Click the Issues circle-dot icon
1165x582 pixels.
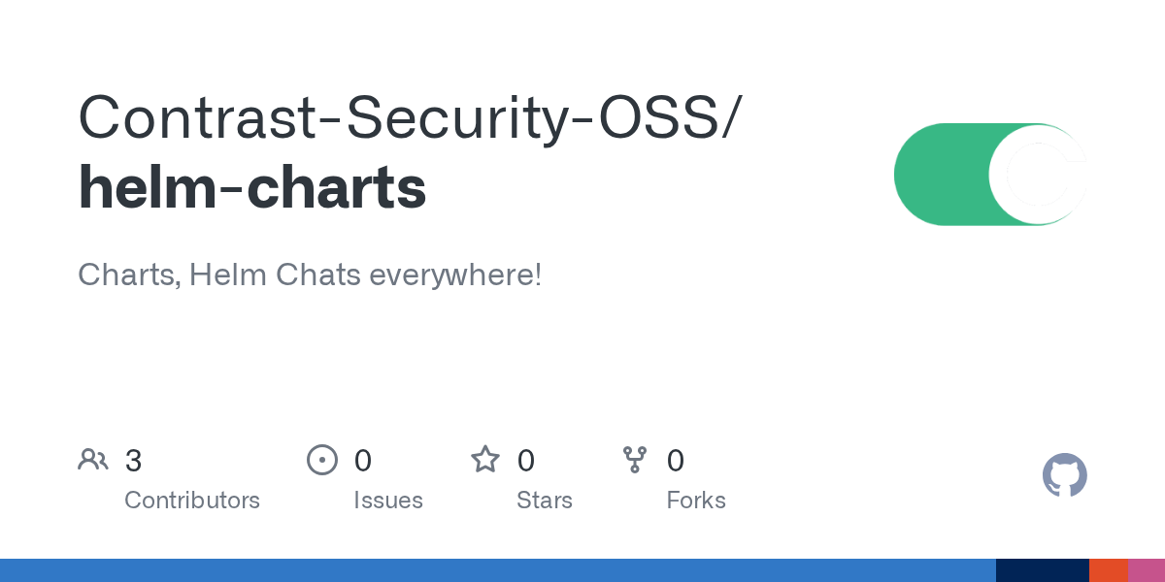(322, 460)
